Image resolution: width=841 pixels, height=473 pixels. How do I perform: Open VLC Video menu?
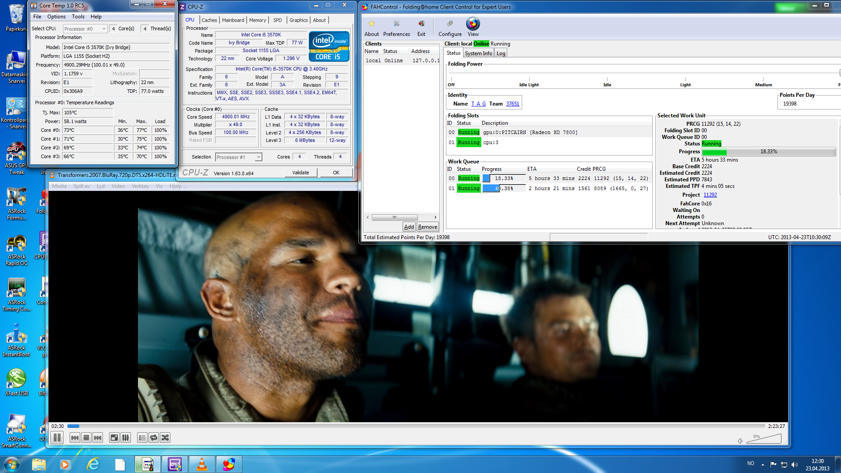pos(118,186)
